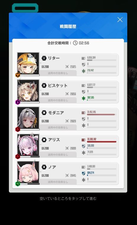Click ノア's green wind element badge
Image resolution: width=137 pixels, height=225 pixels.
(18, 184)
